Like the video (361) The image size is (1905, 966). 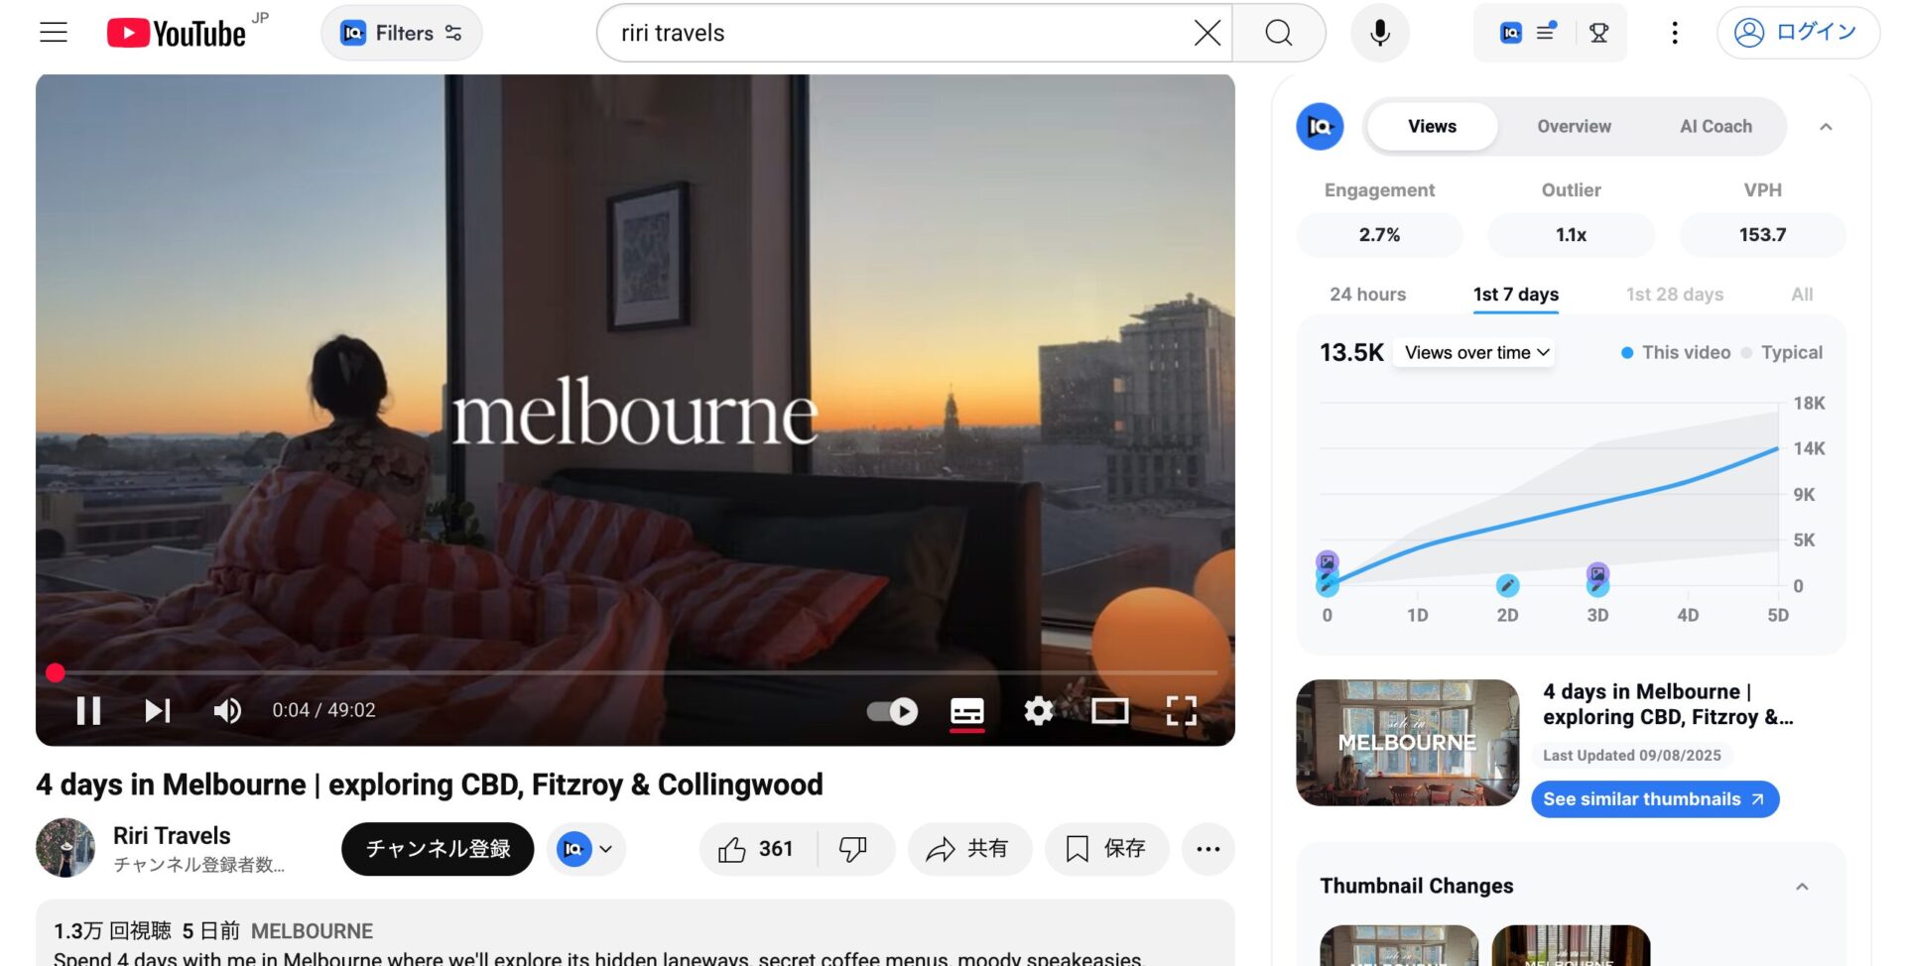point(758,849)
